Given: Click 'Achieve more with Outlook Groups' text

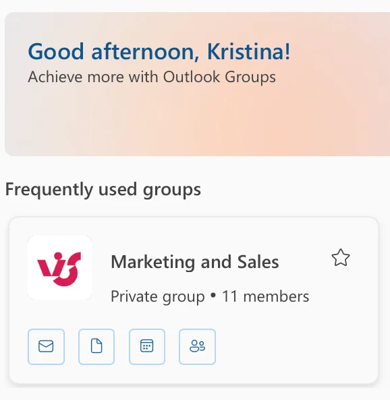Looking at the screenshot, I should [x=152, y=77].
